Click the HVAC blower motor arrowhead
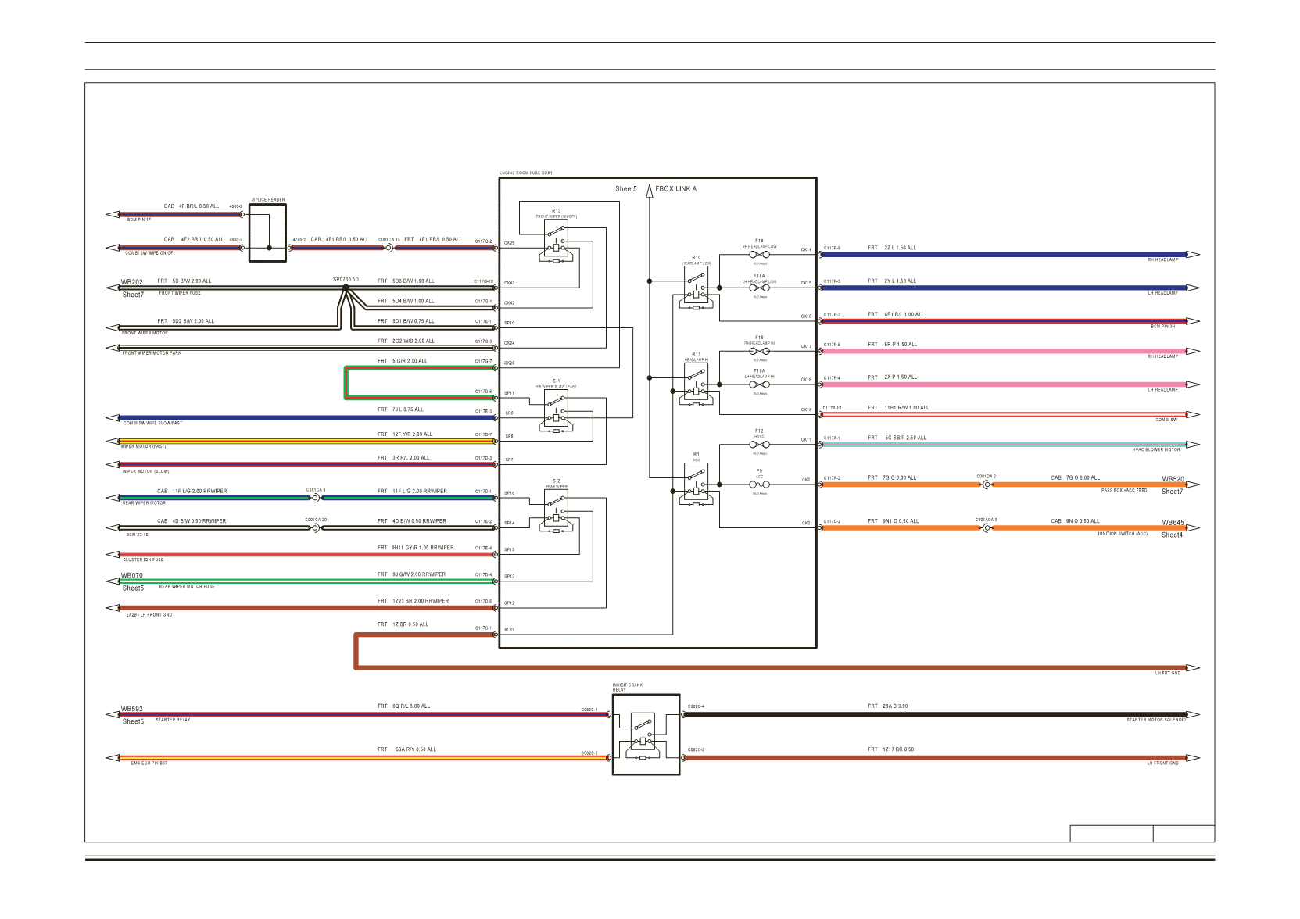 coord(1193,445)
